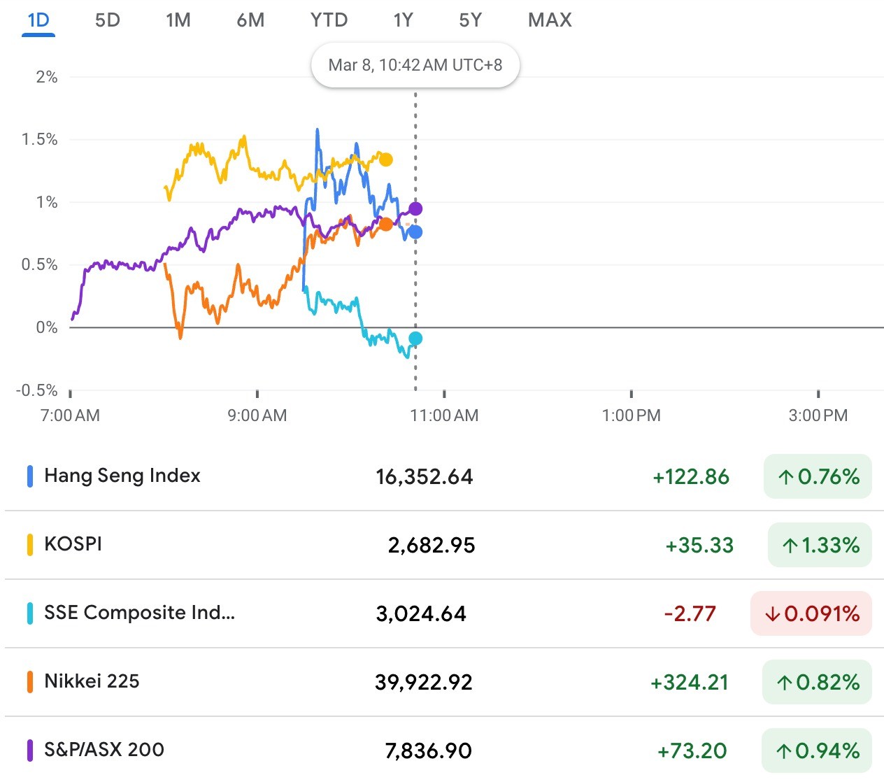The width and height of the screenshot is (884, 782).
Task: Open the SSE Composite Index link
Action: (140, 613)
